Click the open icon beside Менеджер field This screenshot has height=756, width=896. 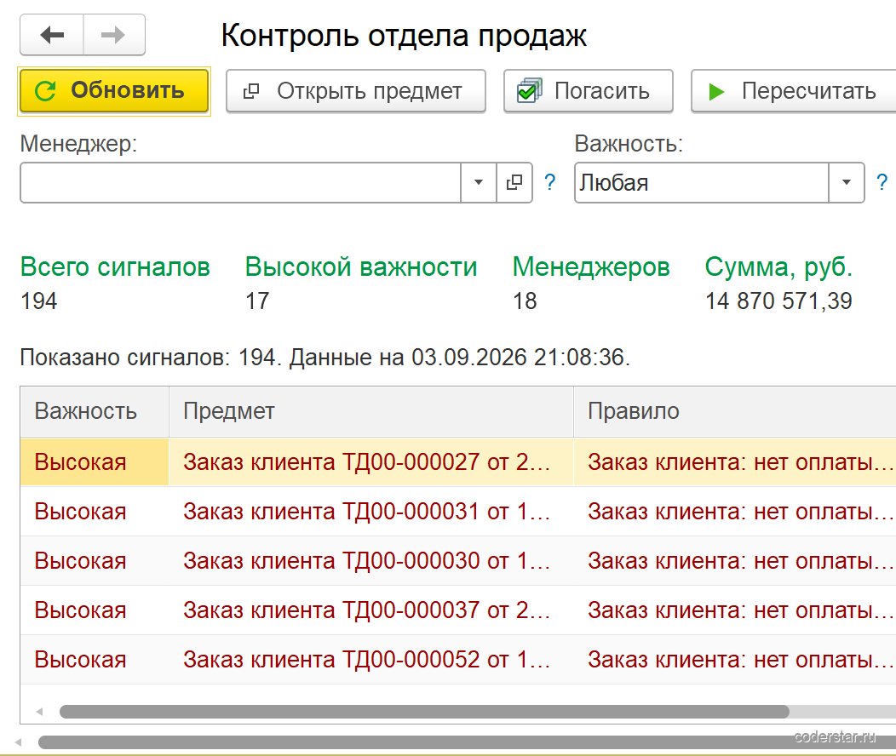coord(514,183)
